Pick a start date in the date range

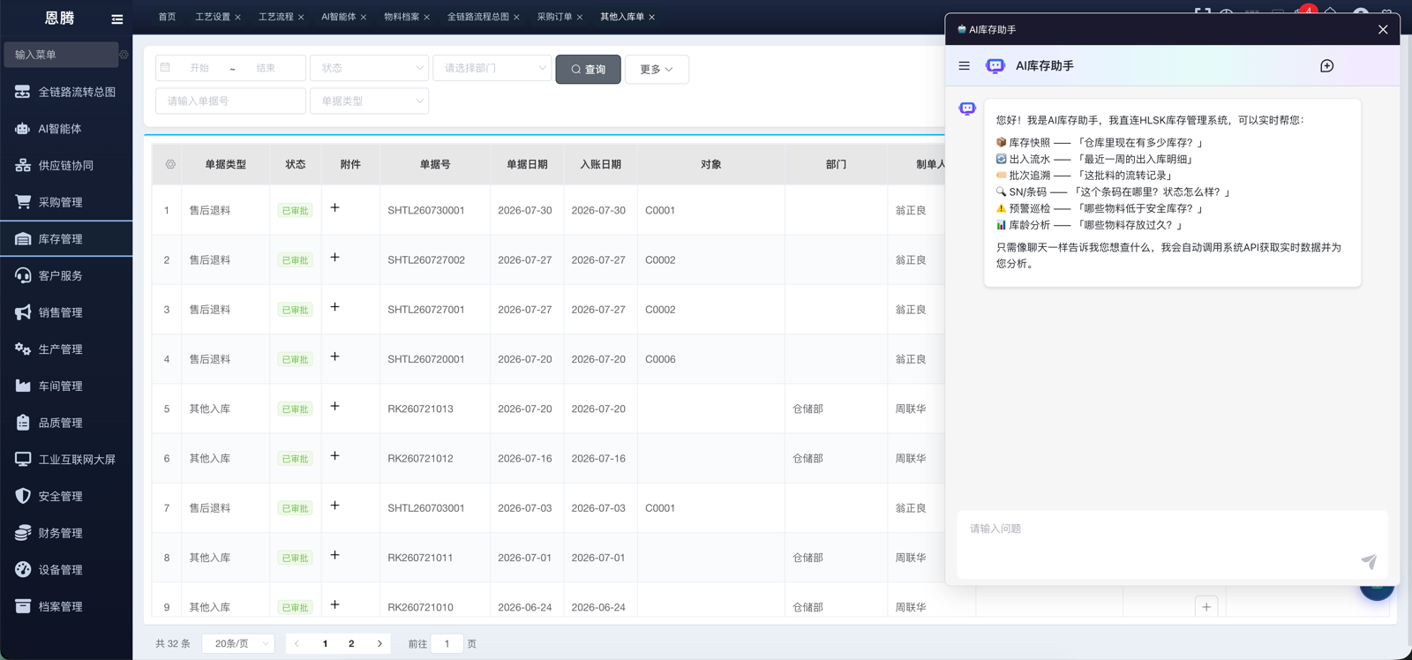199,68
